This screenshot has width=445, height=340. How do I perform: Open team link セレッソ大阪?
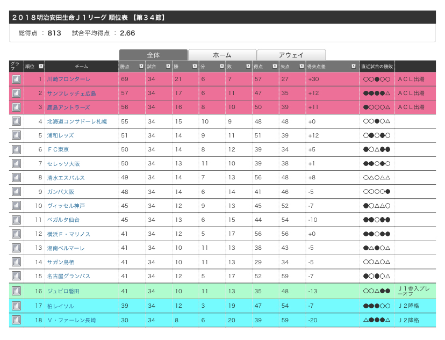(63, 164)
